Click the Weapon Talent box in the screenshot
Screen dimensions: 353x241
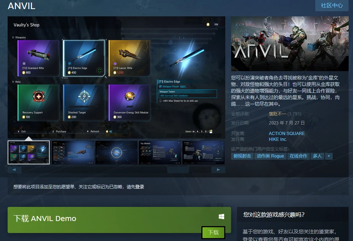(188, 94)
